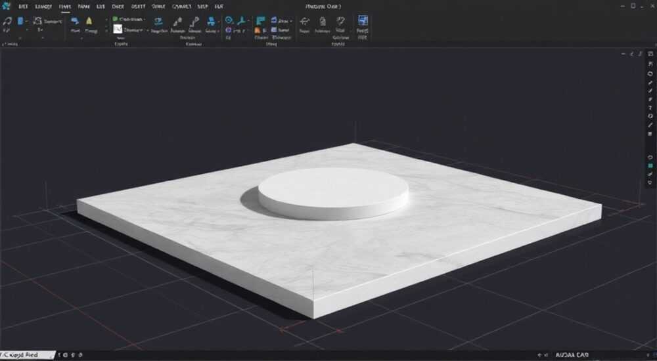Click the first status icon after the bottom tab
Viewport: 657px width, 361px height.
tap(59, 355)
